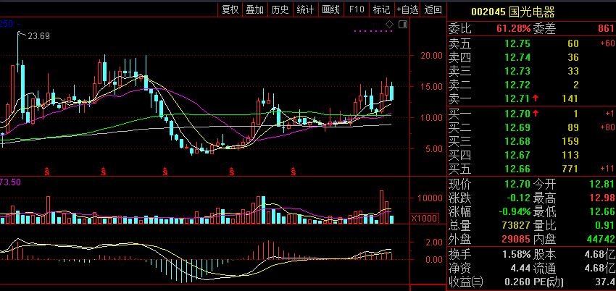
Task: Select the 买一 price 12.70
Action: coord(517,114)
